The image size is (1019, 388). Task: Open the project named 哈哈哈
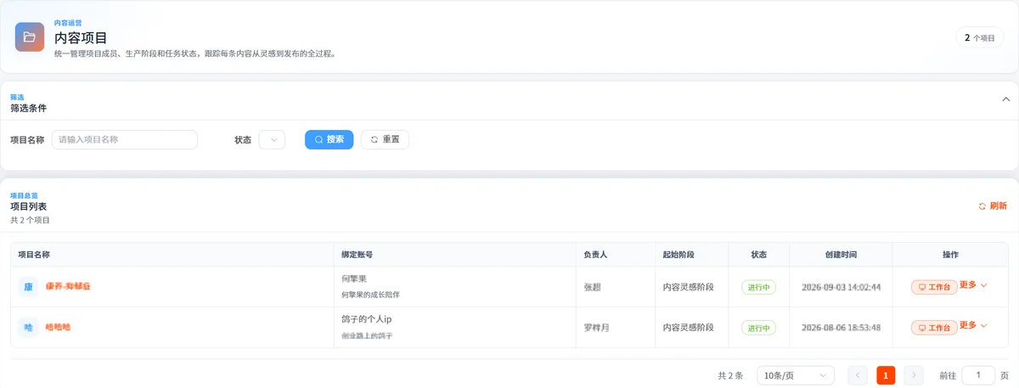[58, 327]
